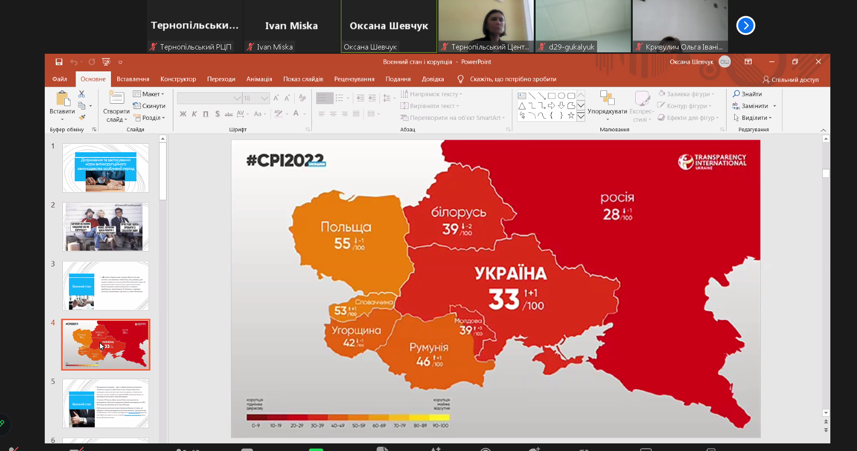Toggle text shadow S
Screen dimensions: 857x451
point(217,114)
